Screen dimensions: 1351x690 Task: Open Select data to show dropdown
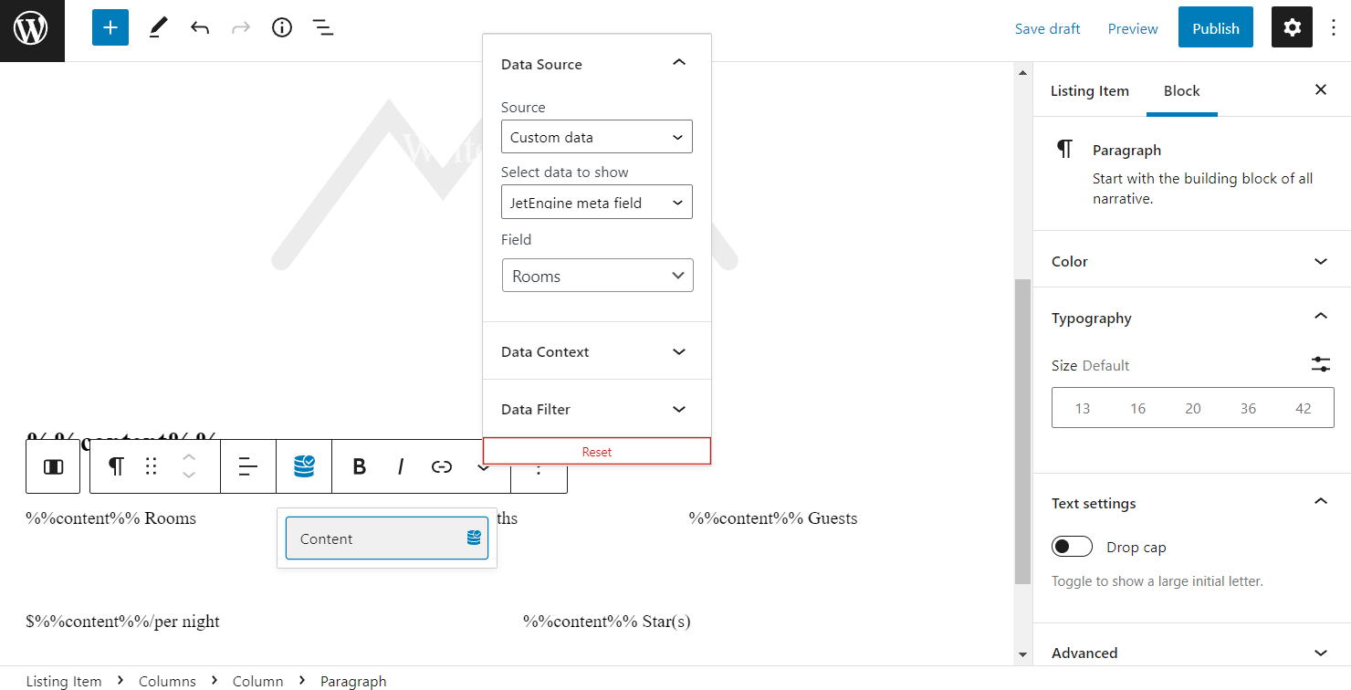597,203
